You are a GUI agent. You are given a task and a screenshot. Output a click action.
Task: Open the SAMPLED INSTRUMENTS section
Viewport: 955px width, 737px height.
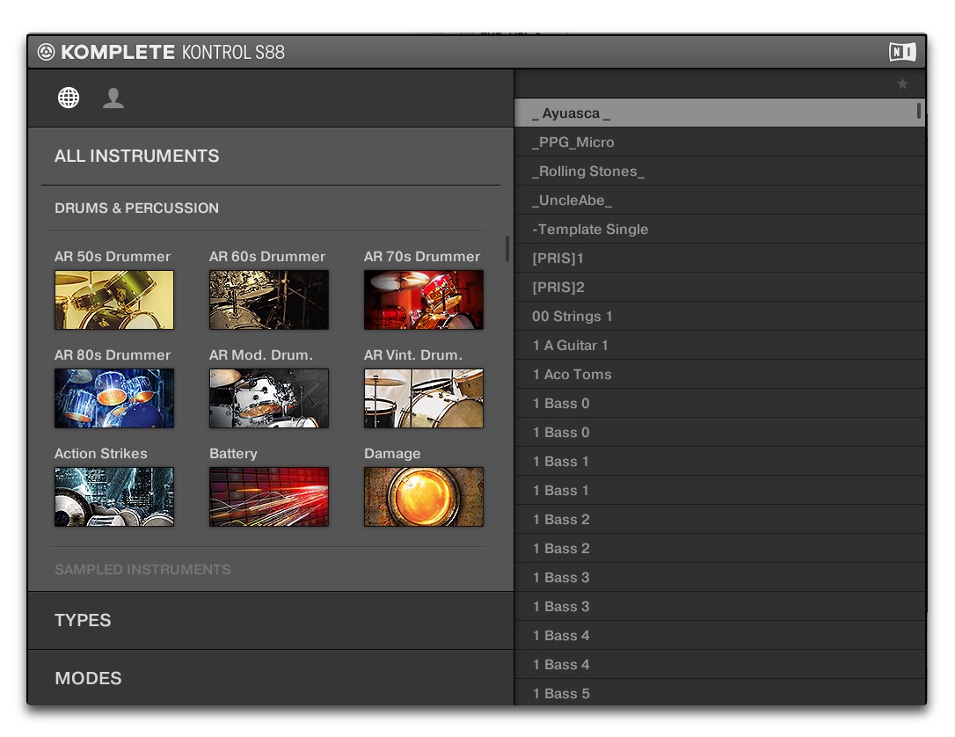142,569
